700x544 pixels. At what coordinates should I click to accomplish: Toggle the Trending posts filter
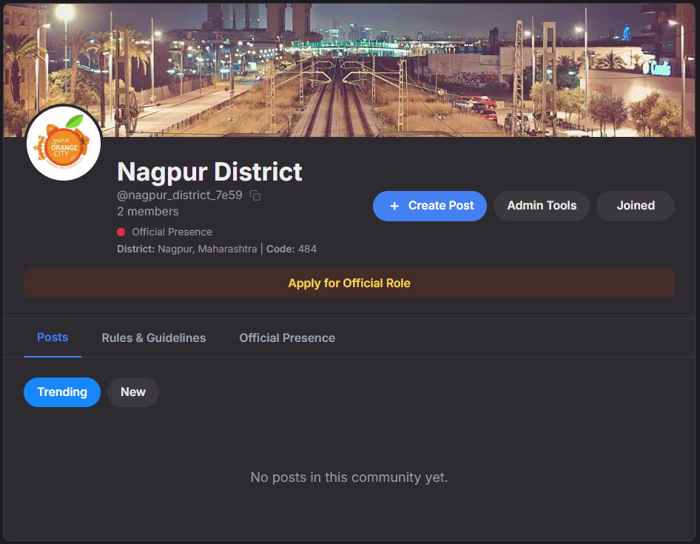61,392
